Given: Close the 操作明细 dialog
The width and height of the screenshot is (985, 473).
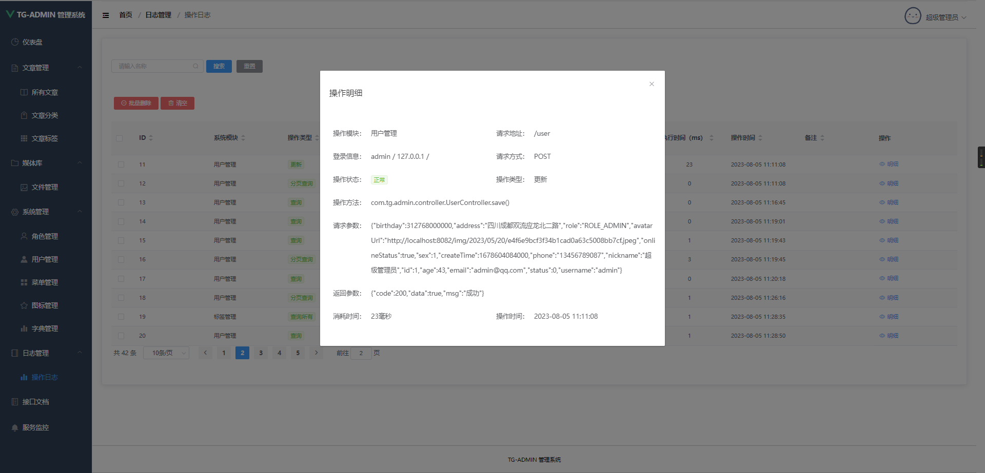Looking at the screenshot, I should point(652,84).
